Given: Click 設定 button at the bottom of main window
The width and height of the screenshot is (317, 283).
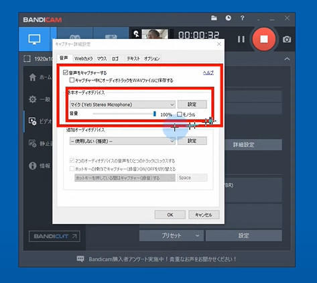Looking at the screenshot, I should click(243, 235).
